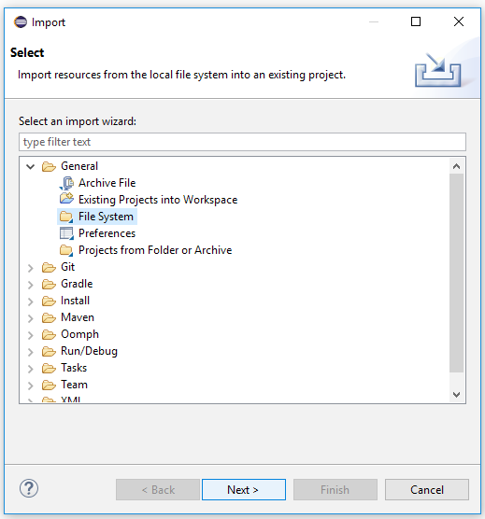Click the File System folder icon
Image resolution: width=485 pixels, height=519 pixels.
click(x=66, y=217)
